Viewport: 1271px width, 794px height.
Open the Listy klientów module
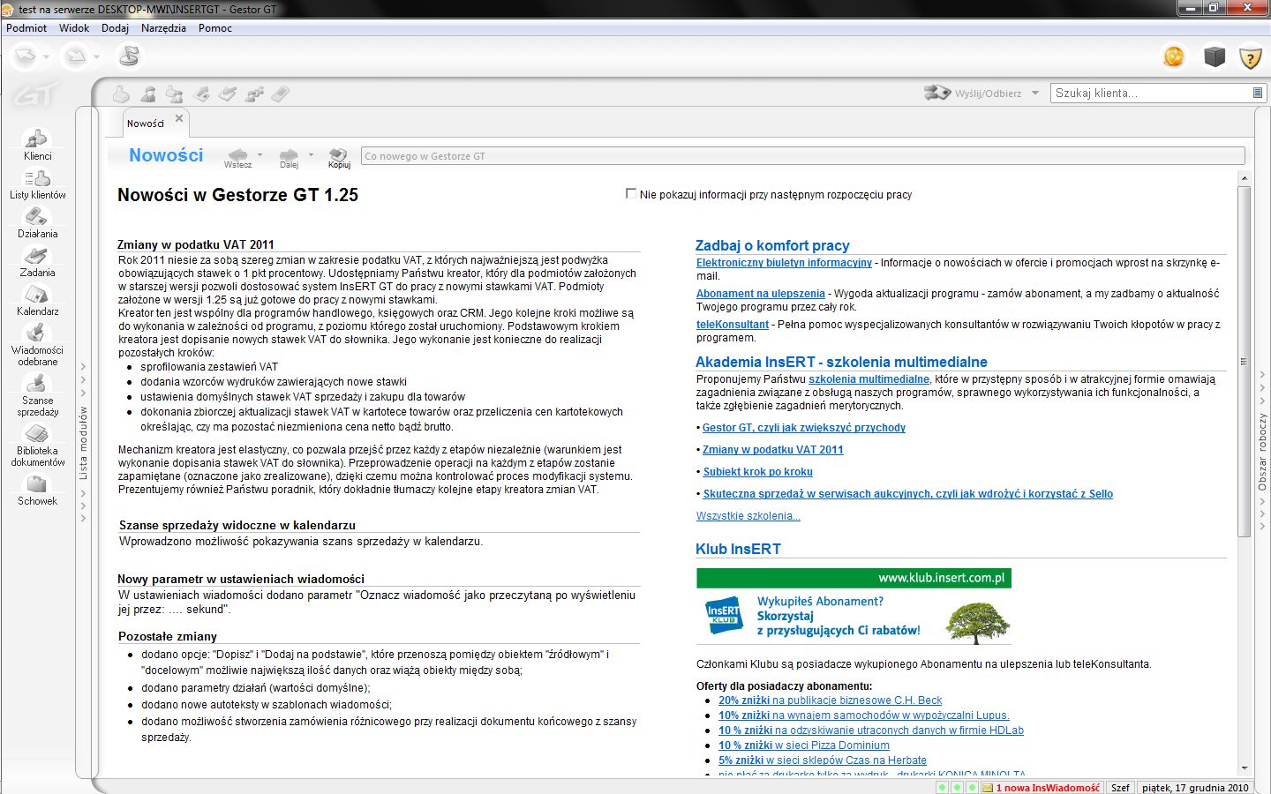37,184
